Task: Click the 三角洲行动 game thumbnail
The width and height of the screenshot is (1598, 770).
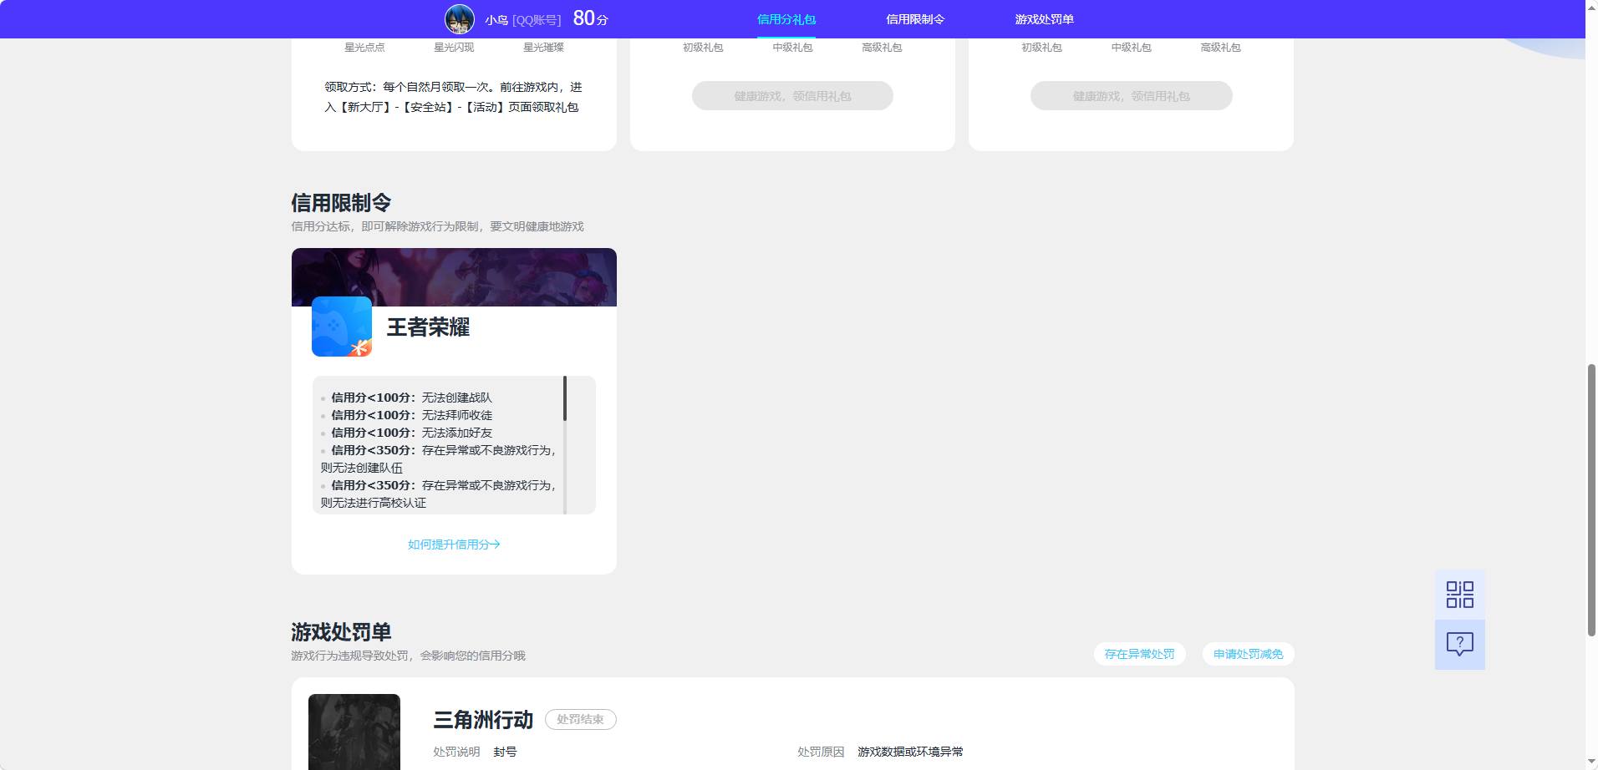Action: [x=354, y=732]
